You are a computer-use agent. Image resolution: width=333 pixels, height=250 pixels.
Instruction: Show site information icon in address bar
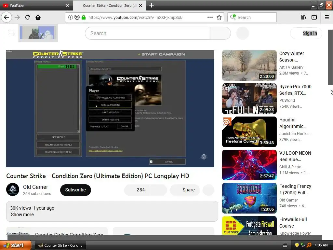pyautogui.click(x=70, y=17)
